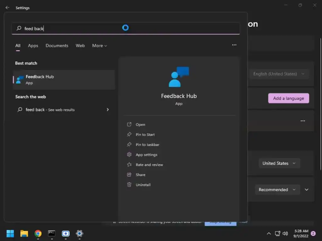Click the Settings window vertical scrollbar
Screen dimensions: 322x241
point(320,104)
